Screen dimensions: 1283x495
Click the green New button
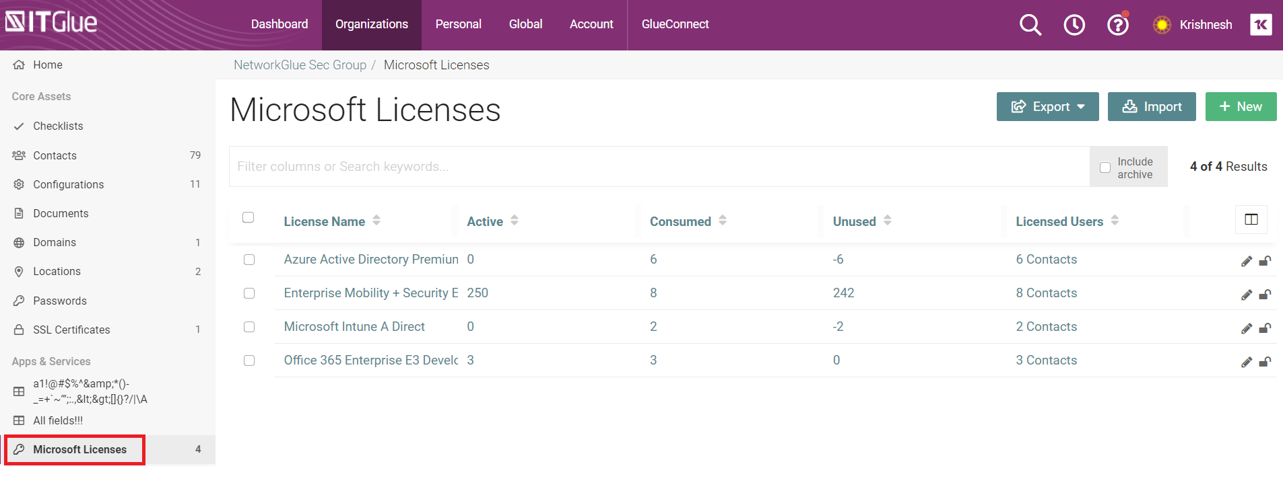[1241, 106]
